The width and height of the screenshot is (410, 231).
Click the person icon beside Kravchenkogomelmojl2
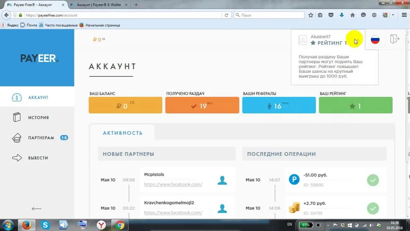pyautogui.click(x=222, y=208)
